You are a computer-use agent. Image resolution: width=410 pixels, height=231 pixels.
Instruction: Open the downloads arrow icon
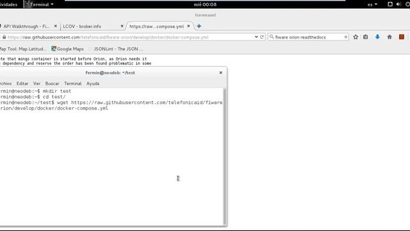pyautogui.click(x=377, y=37)
